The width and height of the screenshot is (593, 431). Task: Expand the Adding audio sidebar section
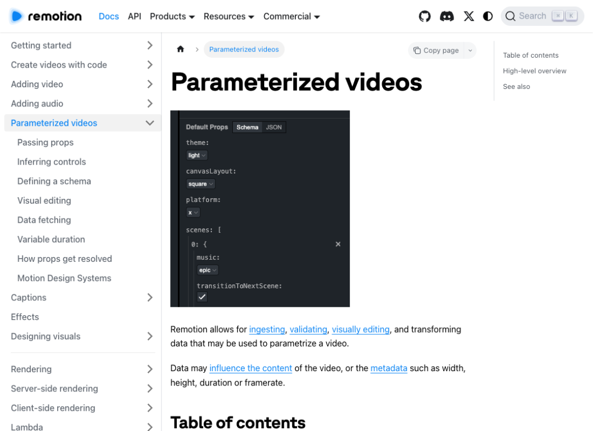pyautogui.click(x=150, y=103)
